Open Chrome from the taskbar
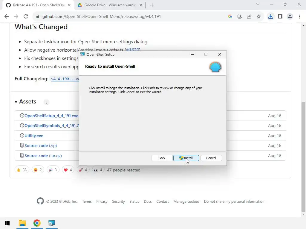The image size is (306, 229). 37,223
